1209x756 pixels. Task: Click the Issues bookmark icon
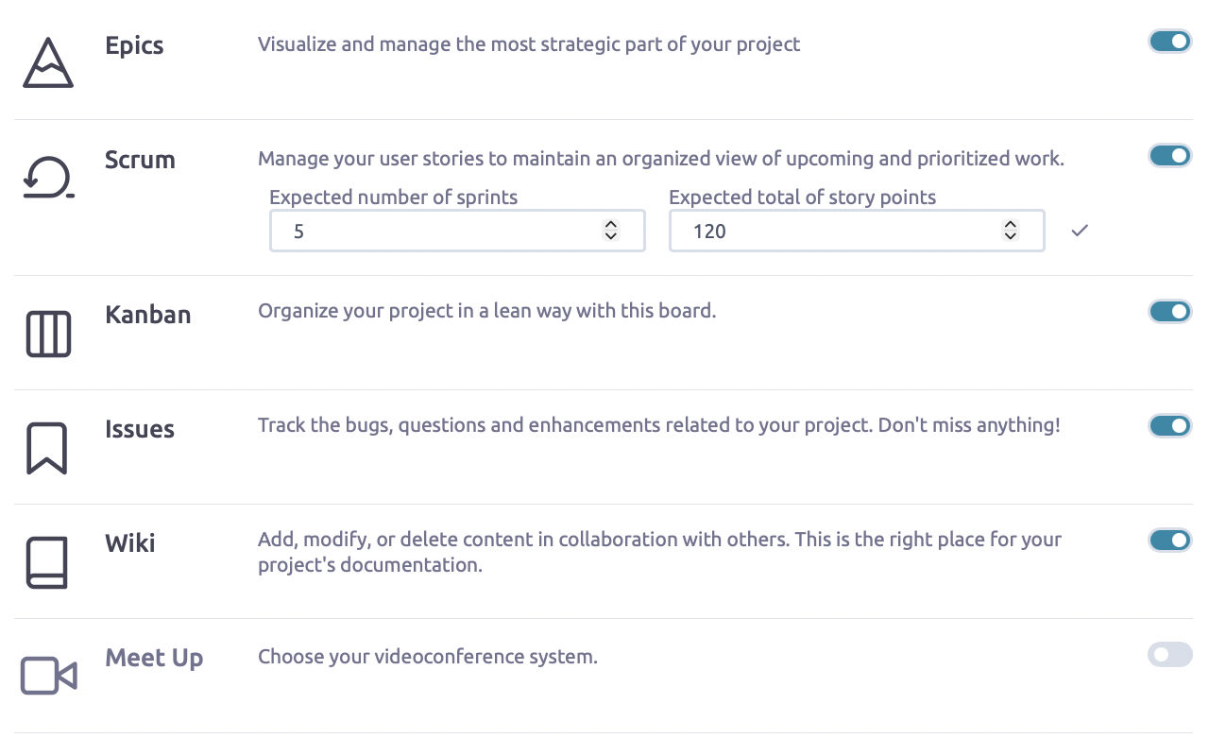(x=47, y=448)
